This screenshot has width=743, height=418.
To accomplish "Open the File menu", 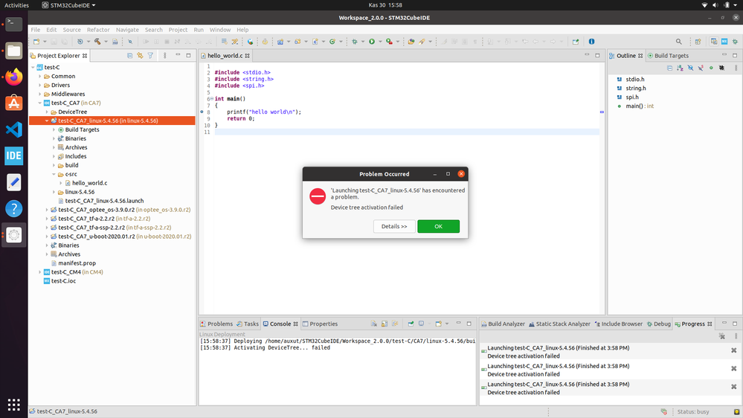I will (36, 30).
